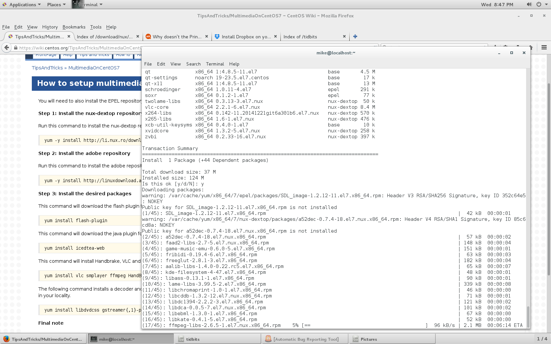Click the TipsAndTricks breadcrumb link
The height and width of the screenshot is (344, 551).
click(47, 68)
